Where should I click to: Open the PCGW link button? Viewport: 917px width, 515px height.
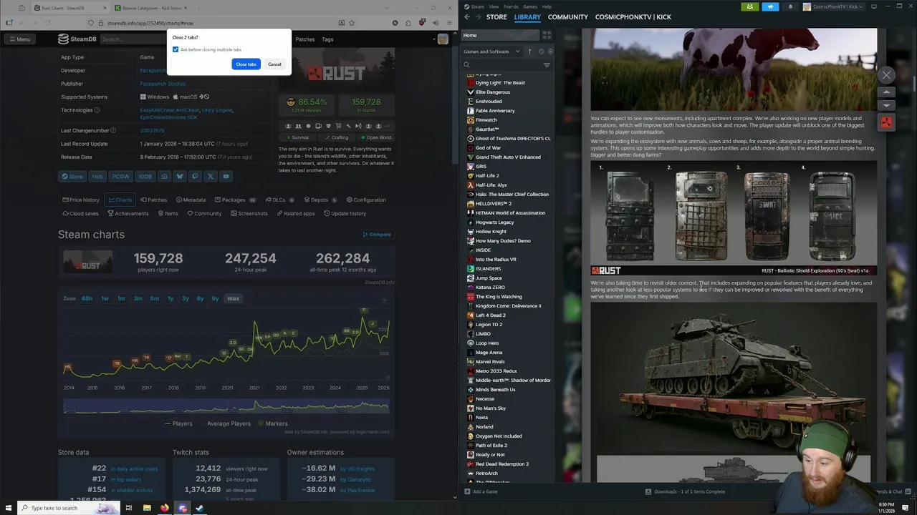point(120,176)
